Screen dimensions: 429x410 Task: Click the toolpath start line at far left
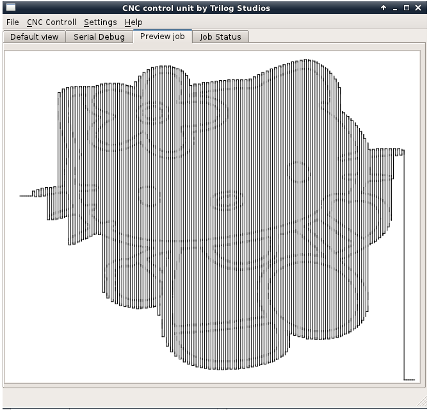coord(26,195)
